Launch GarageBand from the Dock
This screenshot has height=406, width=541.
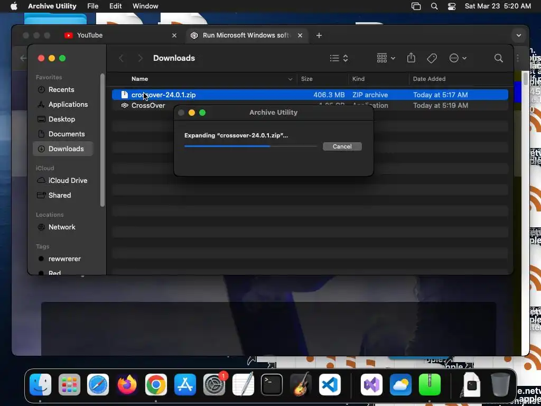(x=301, y=385)
